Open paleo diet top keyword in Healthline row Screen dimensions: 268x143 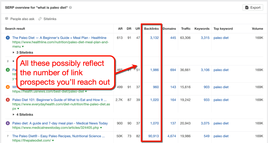tap(221, 38)
